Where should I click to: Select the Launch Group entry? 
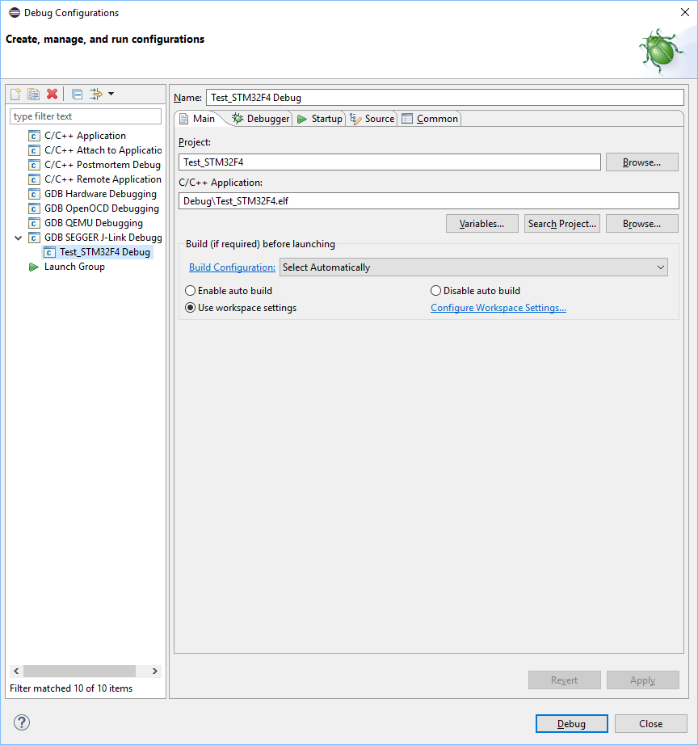coord(74,267)
